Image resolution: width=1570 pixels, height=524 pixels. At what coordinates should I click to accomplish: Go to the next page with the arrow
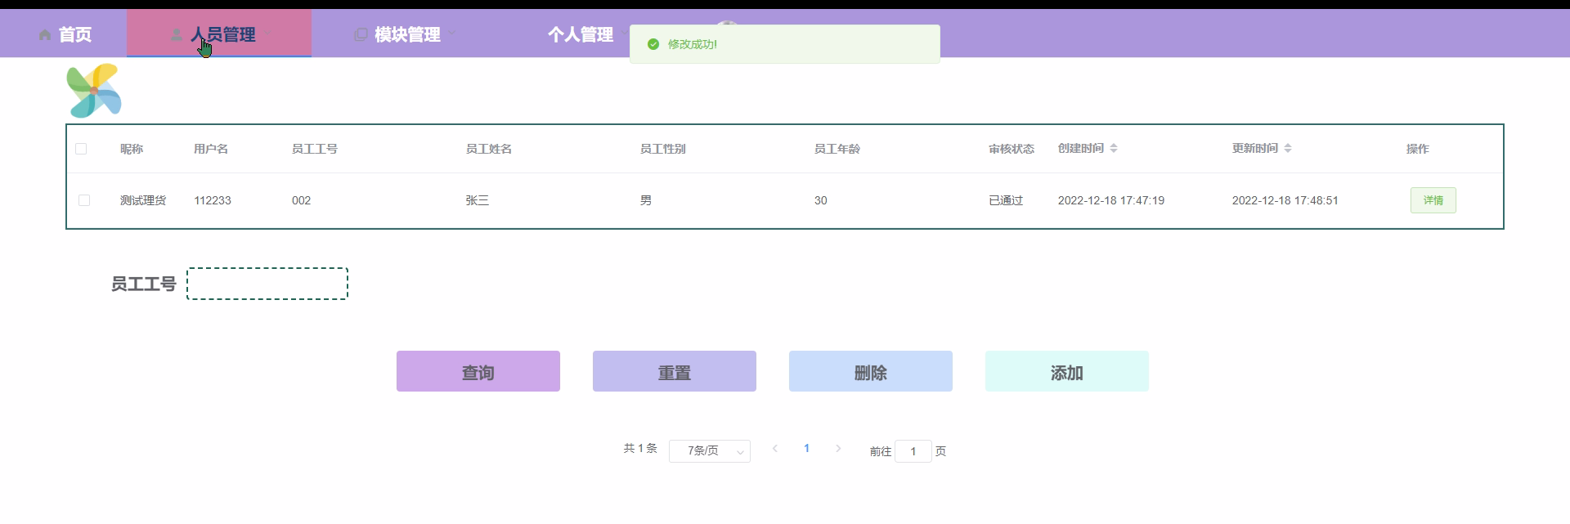[838, 449]
